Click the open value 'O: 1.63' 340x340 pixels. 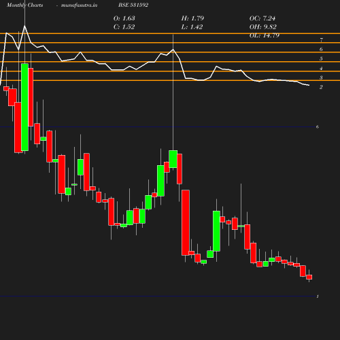pyautogui.click(x=124, y=18)
